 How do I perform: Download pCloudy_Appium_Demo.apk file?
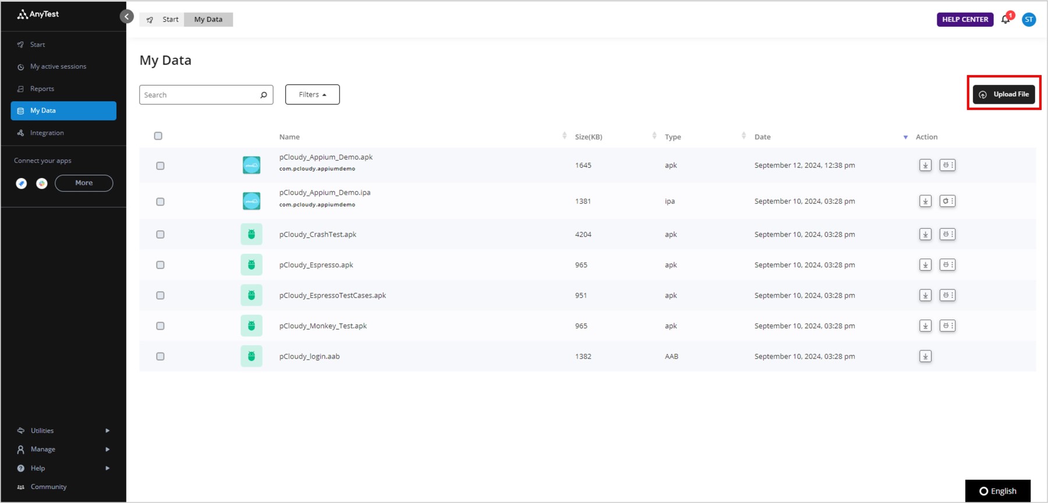tap(925, 165)
